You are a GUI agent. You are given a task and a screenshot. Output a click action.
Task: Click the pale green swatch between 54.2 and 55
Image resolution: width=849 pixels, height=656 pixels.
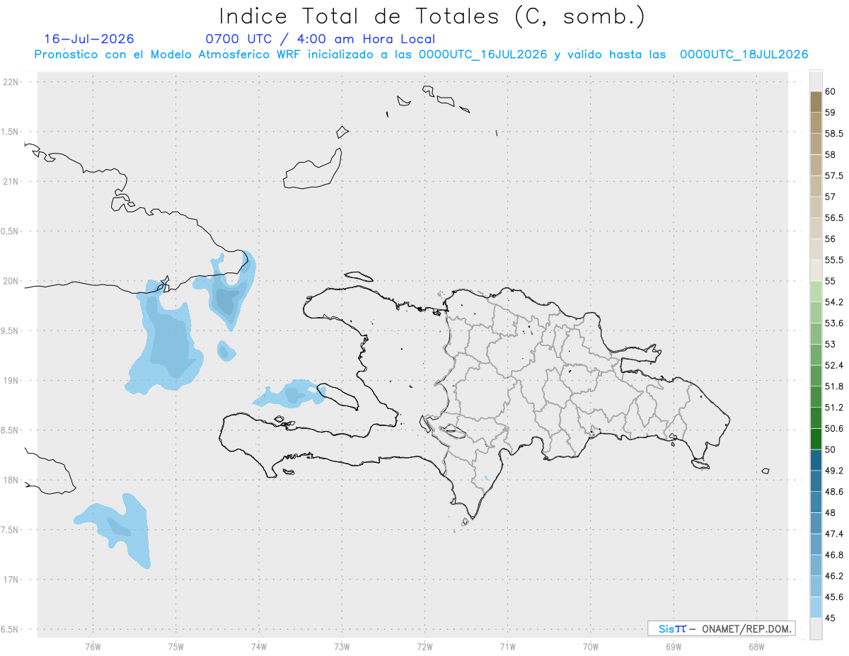tap(816, 292)
